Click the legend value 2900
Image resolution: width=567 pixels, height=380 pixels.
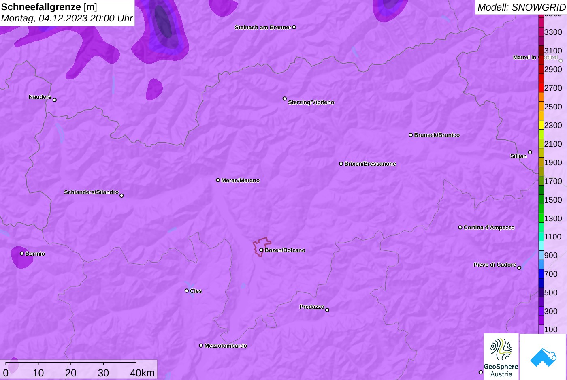(x=553, y=69)
